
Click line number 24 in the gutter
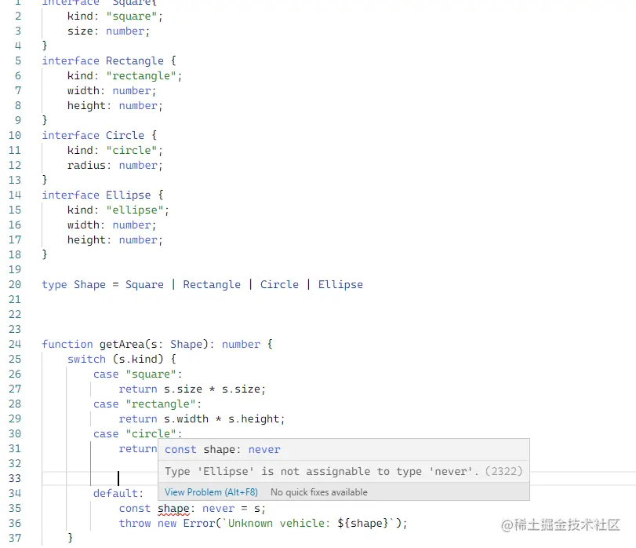pyautogui.click(x=15, y=344)
